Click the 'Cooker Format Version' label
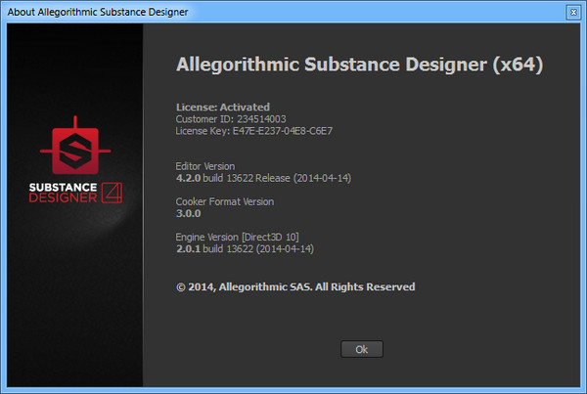This screenshot has width=587, height=394. (x=224, y=201)
